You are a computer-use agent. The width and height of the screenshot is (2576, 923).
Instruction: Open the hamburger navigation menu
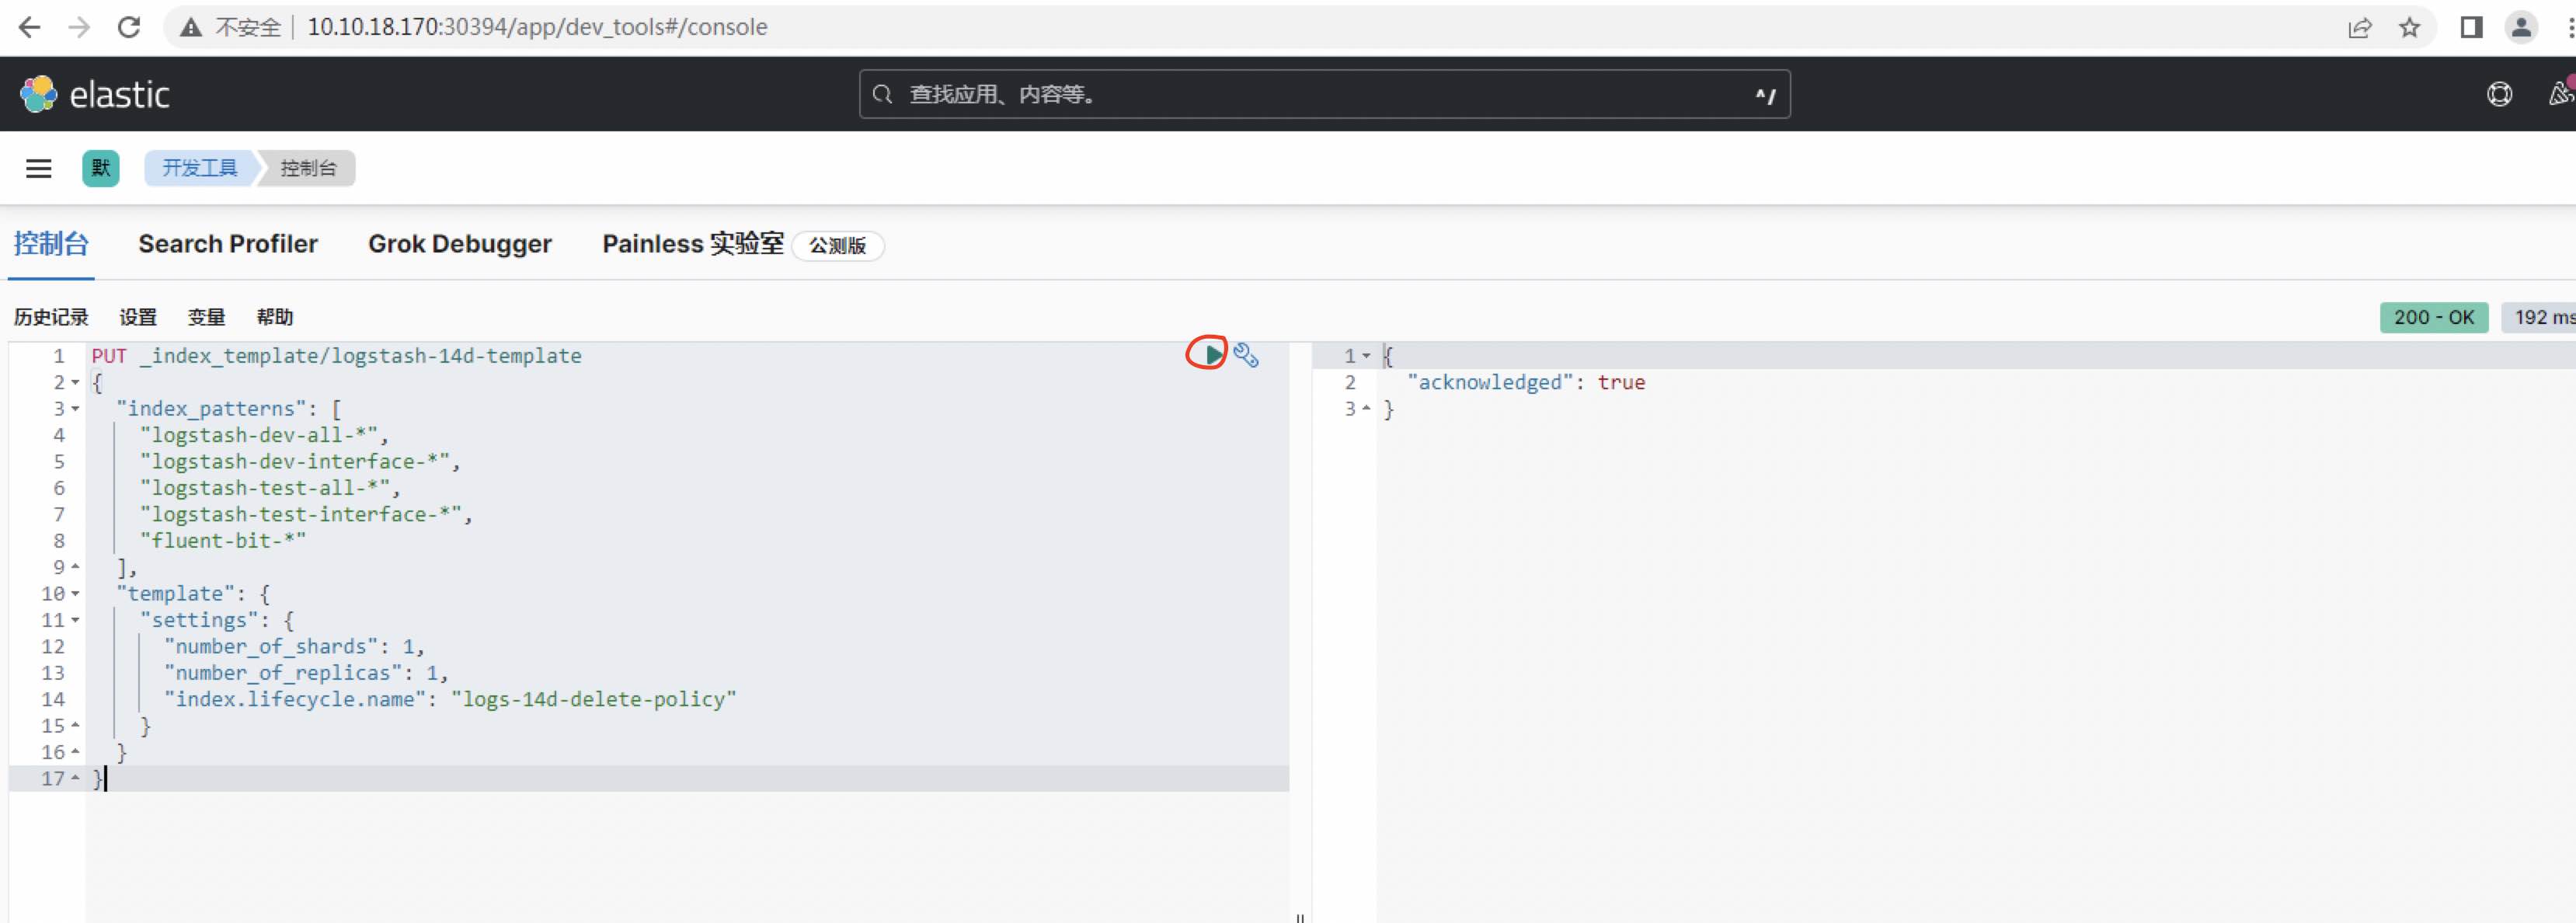tap(38, 168)
